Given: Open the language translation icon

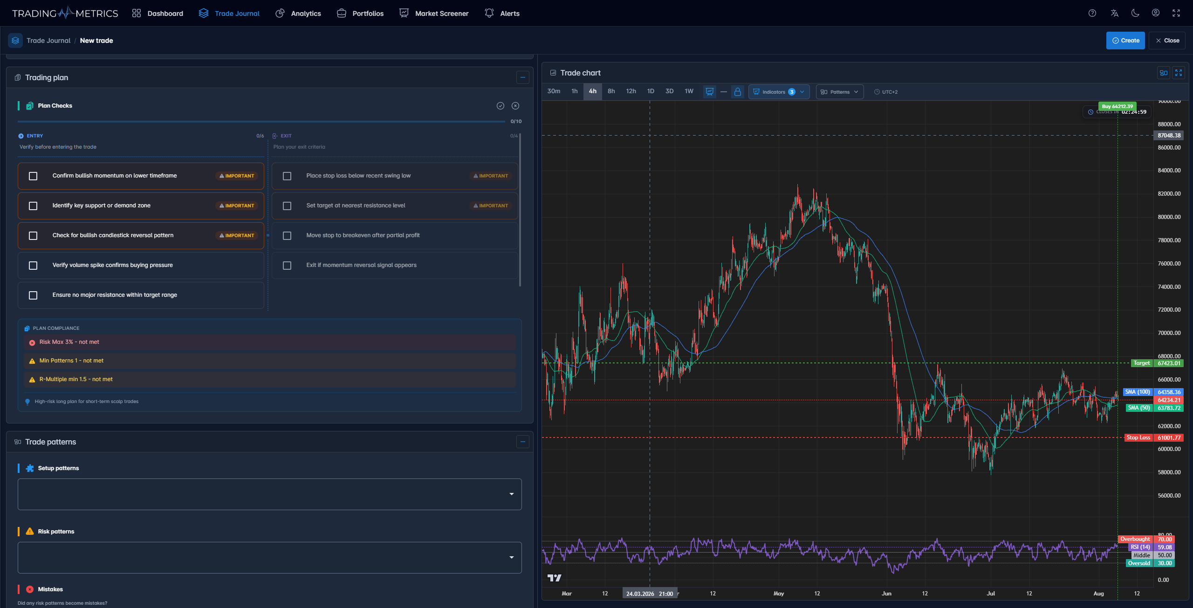Looking at the screenshot, I should coord(1114,13).
